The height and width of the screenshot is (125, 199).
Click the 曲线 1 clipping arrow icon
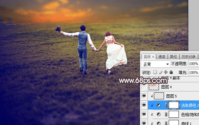coord(152,123)
